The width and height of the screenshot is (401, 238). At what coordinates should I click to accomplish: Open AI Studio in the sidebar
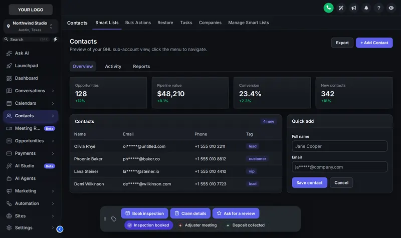(31, 166)
